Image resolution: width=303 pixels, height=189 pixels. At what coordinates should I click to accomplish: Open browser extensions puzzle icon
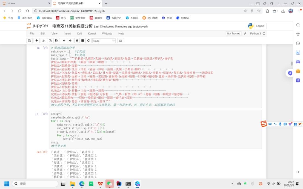click(267, 11)
